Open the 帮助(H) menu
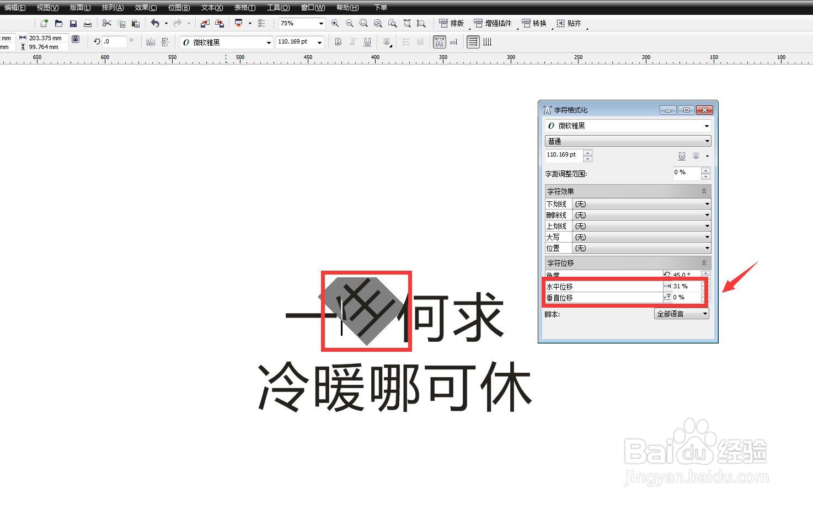This screenshot has width=813, height=505. [x=347, y=8]
